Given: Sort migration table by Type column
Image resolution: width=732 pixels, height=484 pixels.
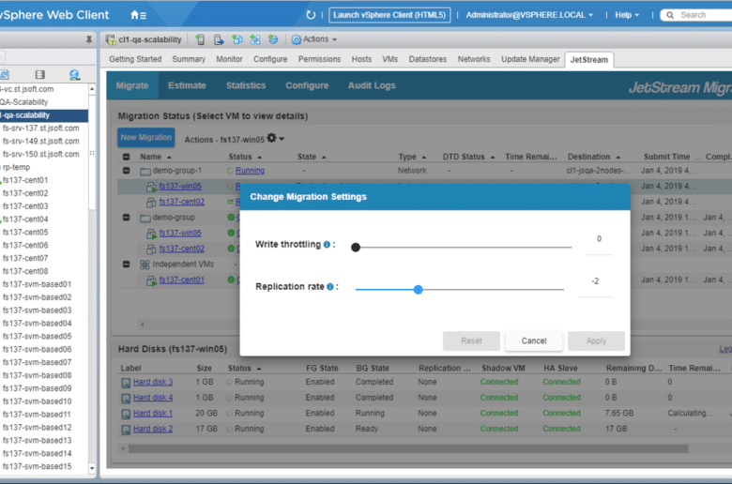Looking at the screenshot, I should click(x=412, y=157).
